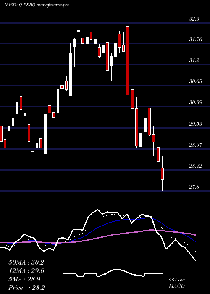Select the 30.09 price axis label

[195, 102]
